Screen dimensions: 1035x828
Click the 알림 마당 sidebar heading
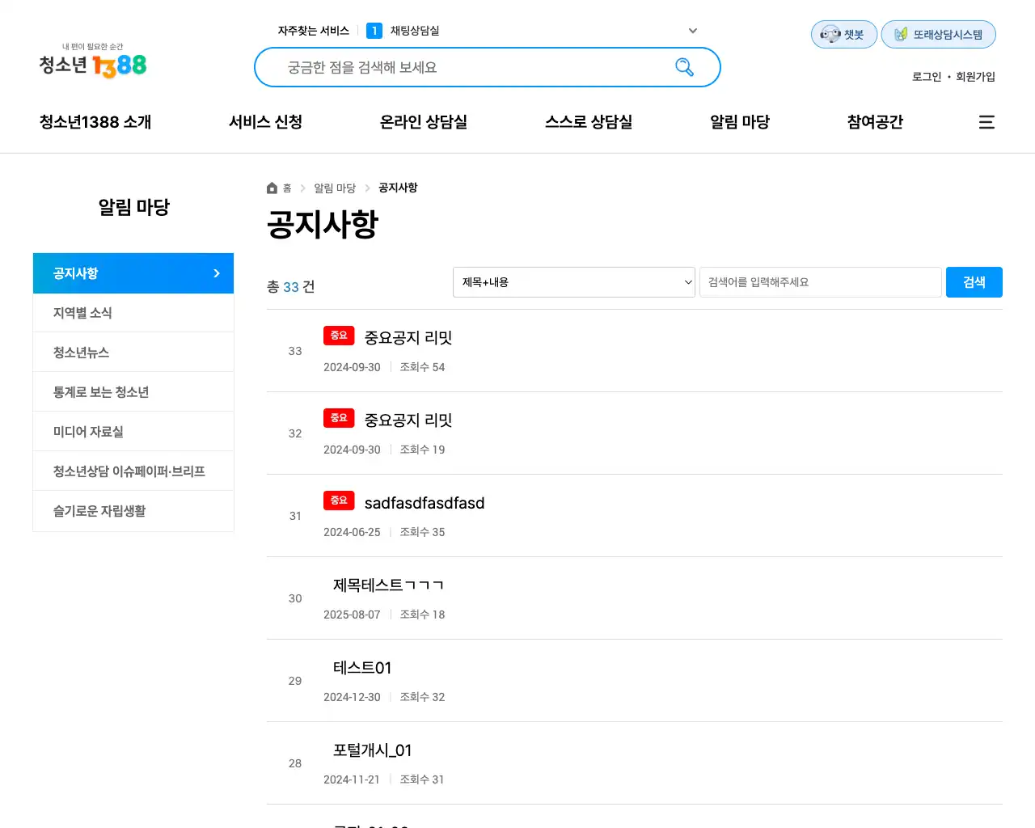133,207
